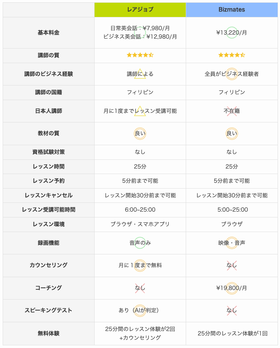Select the blue Bizmates column header
The width and height of the screenshot is (280, 348).
232,10
